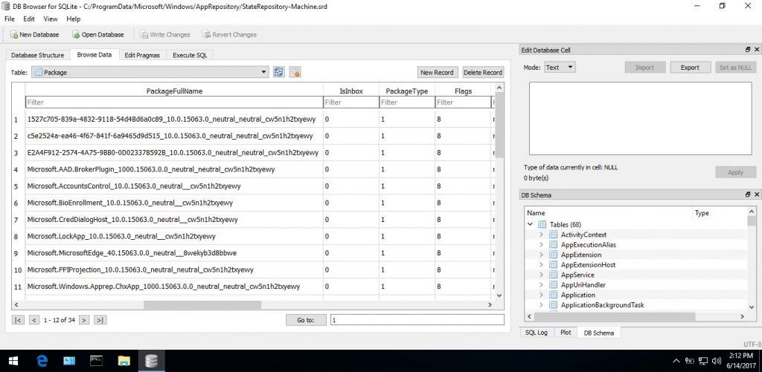Expand the ActivityContext table node

(x=541, y=234)
